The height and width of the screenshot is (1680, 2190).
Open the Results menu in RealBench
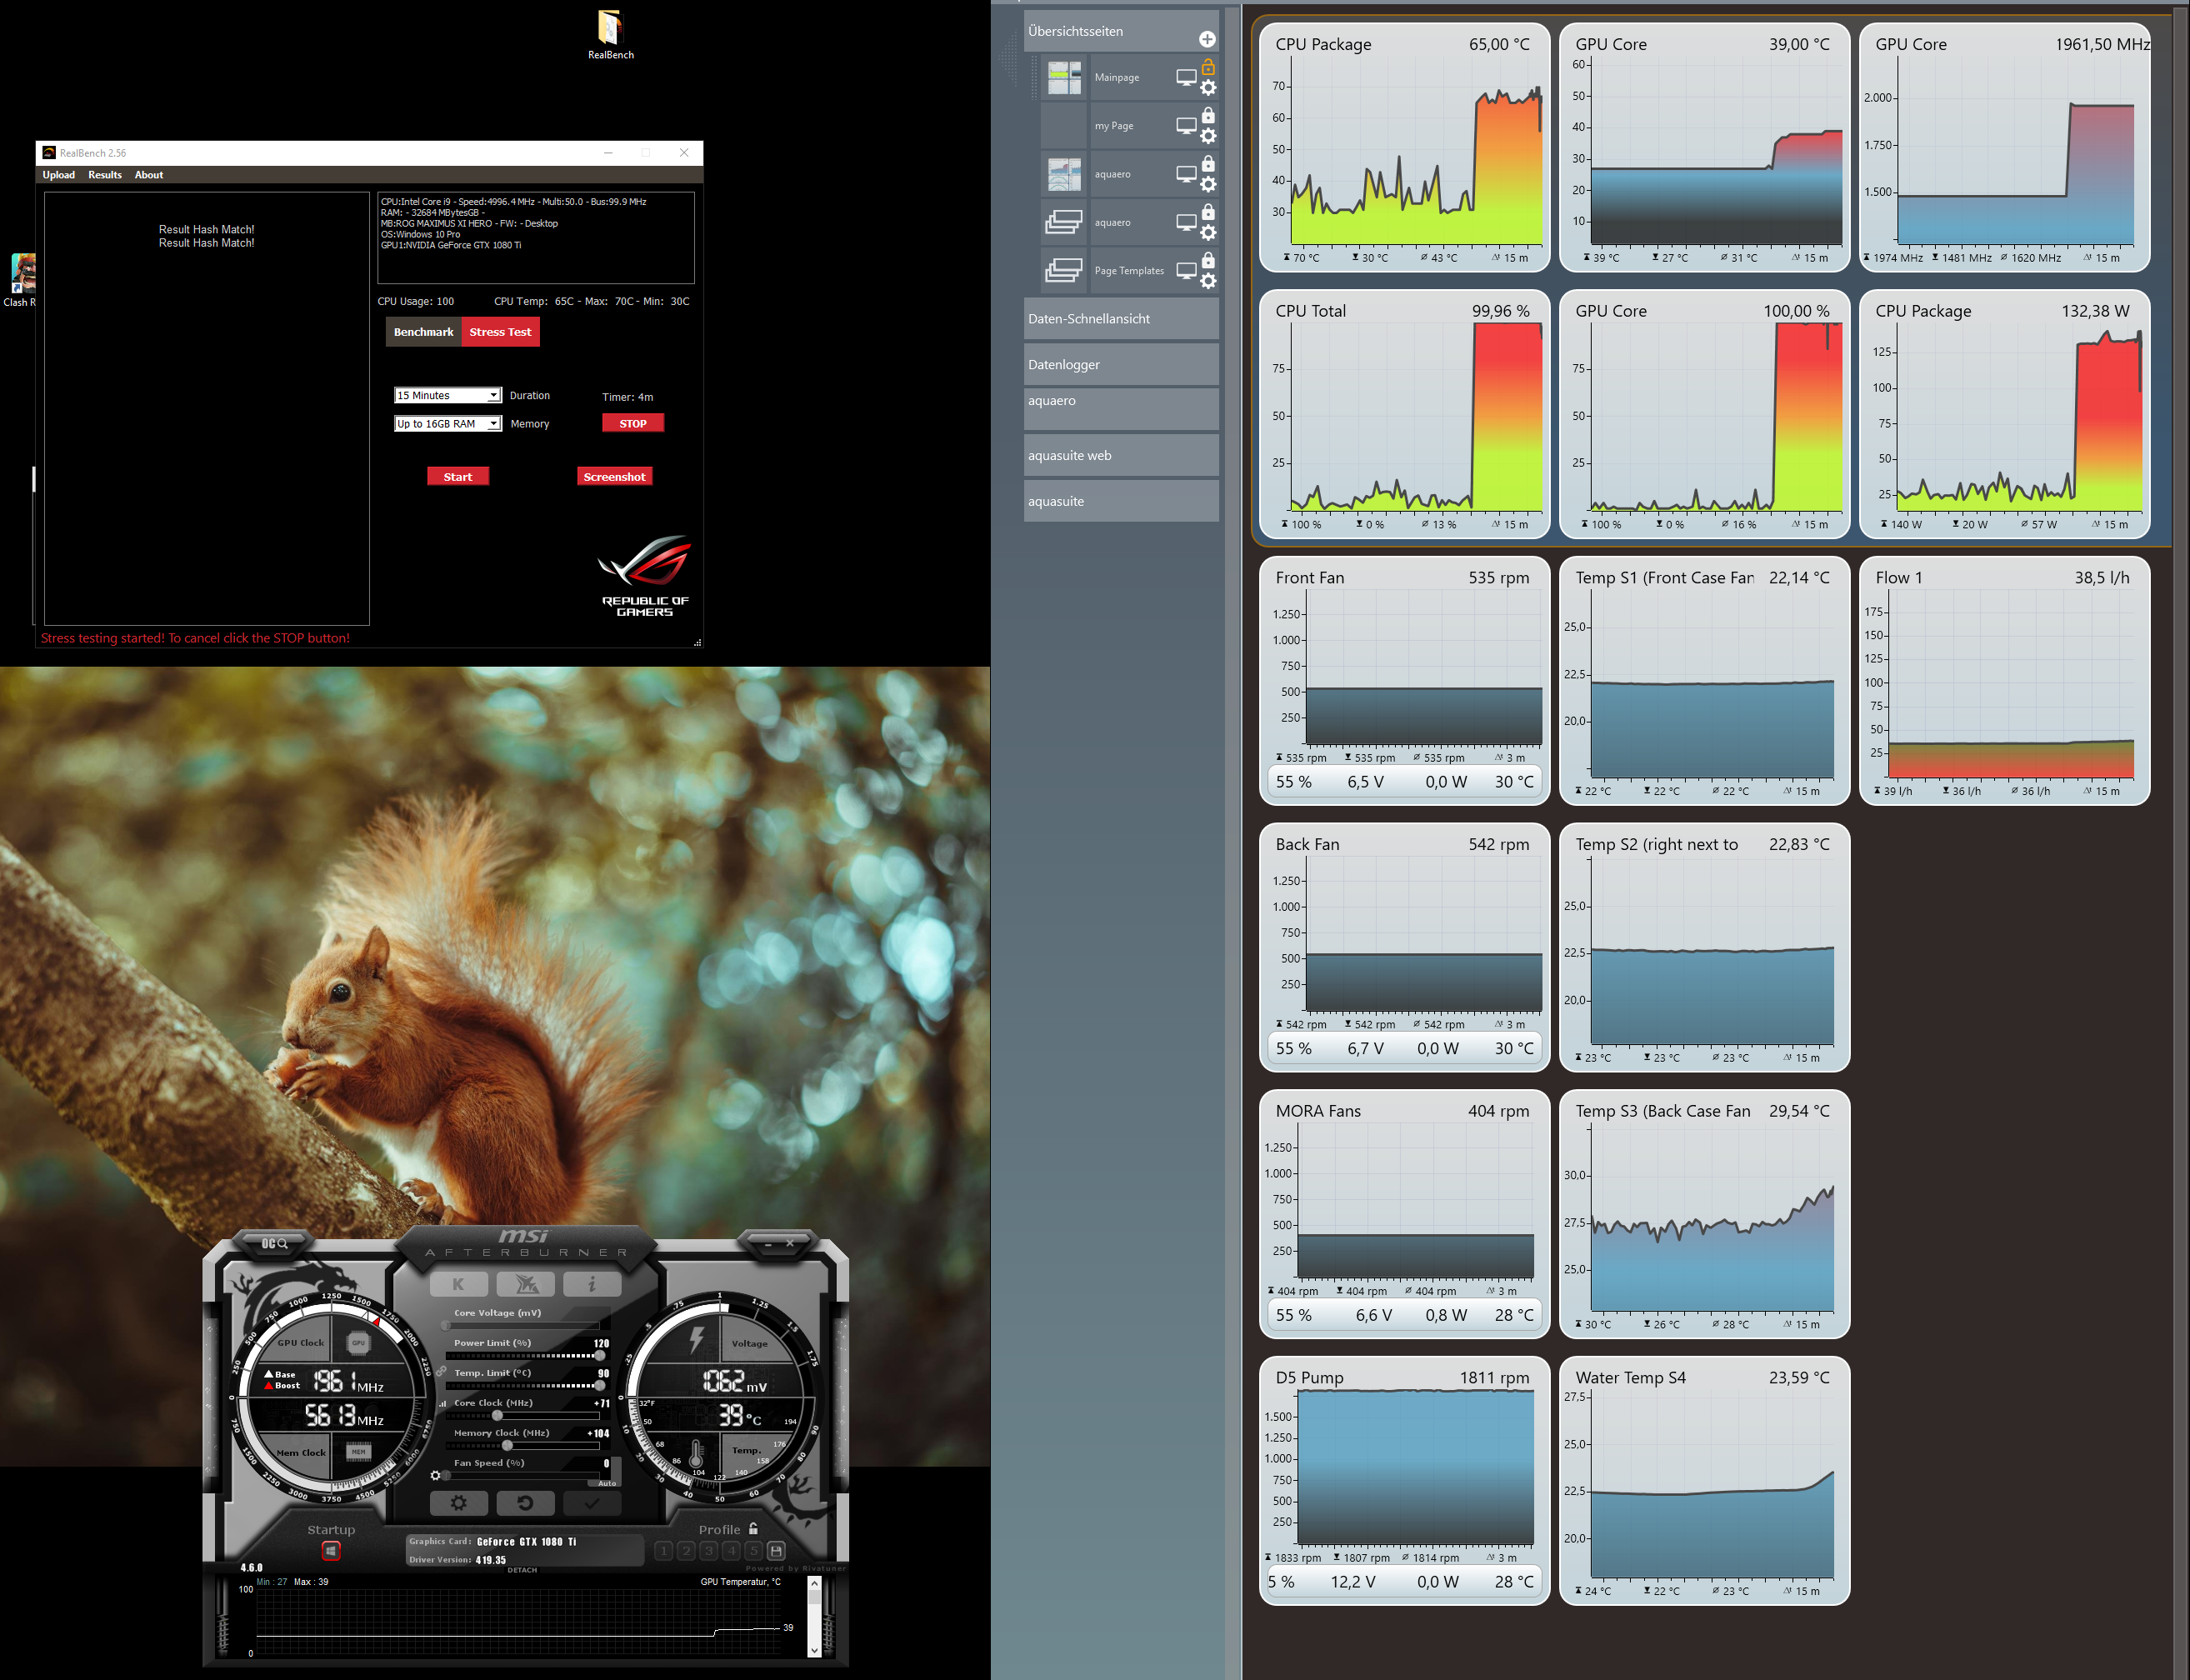pyautogui.click(x=104, y=175)
